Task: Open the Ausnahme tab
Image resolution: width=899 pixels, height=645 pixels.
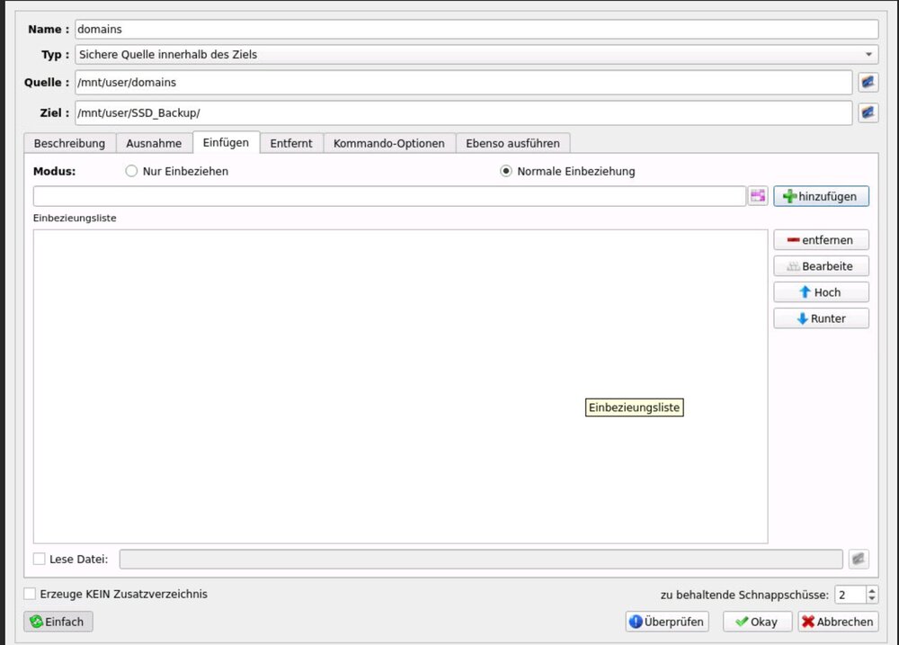Action: (154, 143)
